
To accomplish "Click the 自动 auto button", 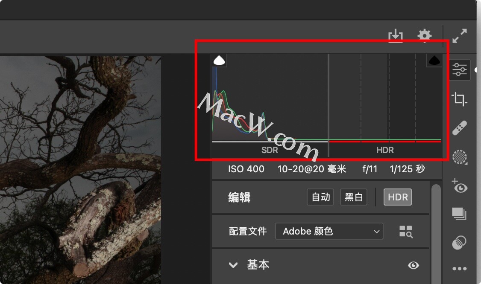I will coord(320,197).
